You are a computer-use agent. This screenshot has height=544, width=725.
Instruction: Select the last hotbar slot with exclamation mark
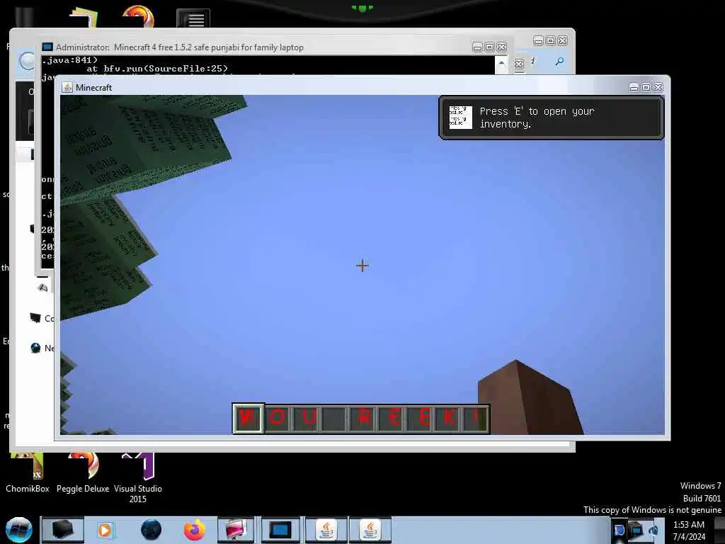tap(475, 419)
